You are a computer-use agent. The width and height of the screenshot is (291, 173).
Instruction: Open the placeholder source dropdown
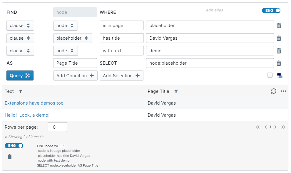tap(72, 38)
